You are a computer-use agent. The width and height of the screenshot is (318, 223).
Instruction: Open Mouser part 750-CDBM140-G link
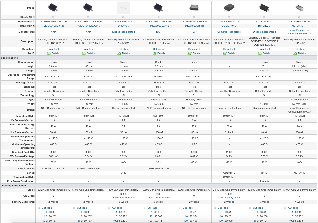click(229, 22)
